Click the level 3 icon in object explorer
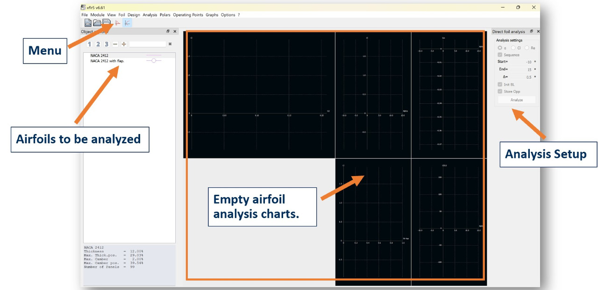 coord(107,44)
